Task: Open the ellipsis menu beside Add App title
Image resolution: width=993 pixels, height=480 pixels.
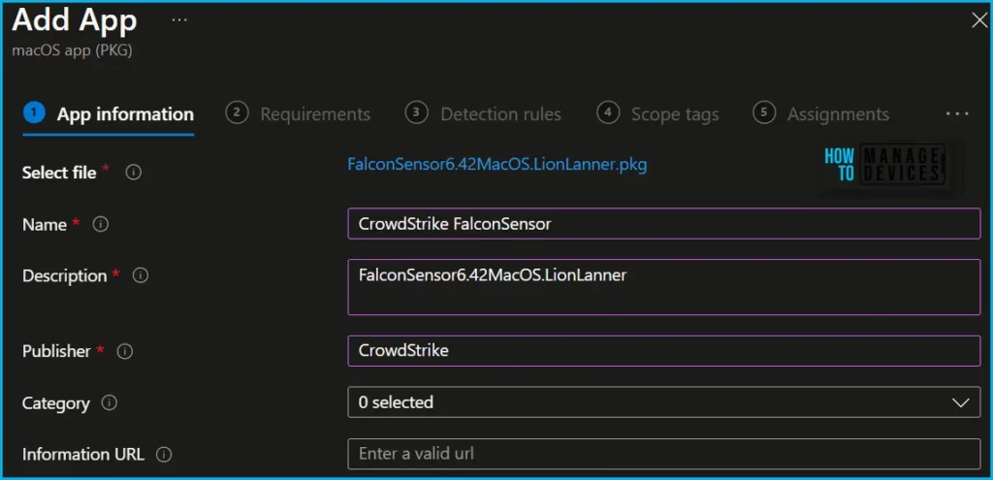Action: [179, 21]
